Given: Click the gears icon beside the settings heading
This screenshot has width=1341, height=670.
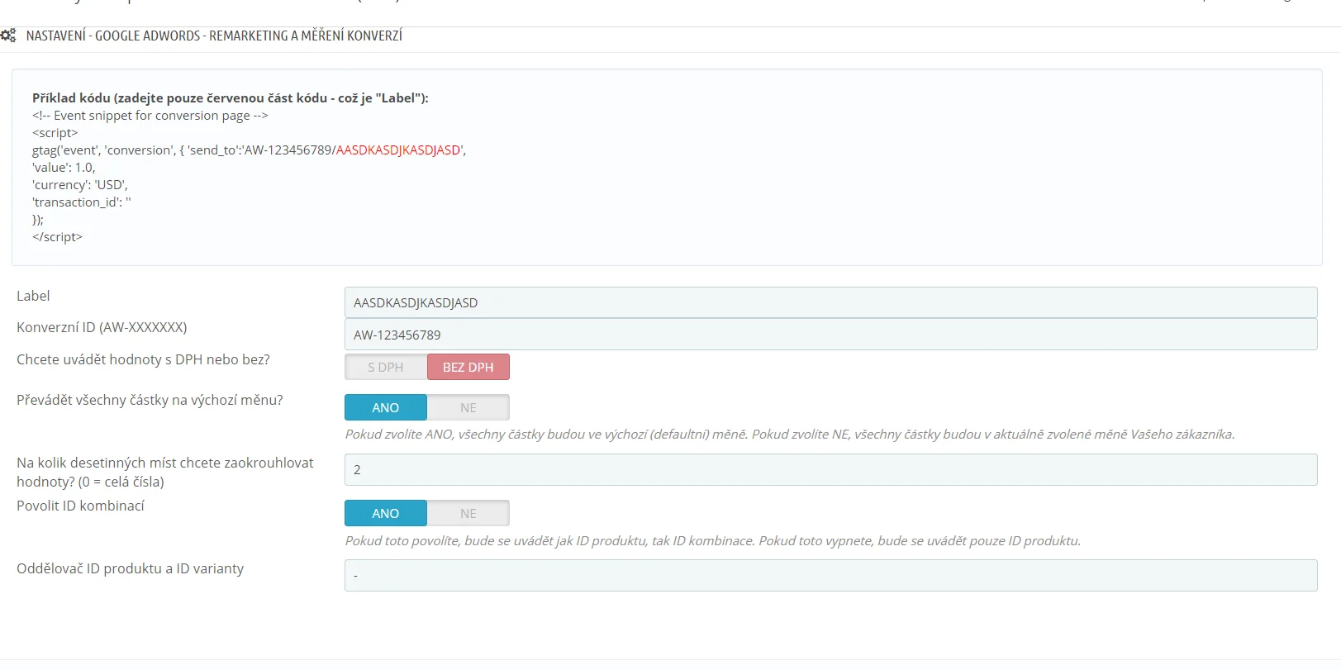Looking at the screenshot, I should point(8,36).
